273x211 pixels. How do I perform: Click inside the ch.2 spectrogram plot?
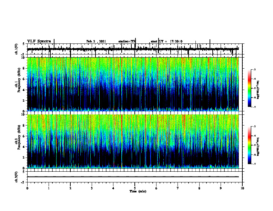tap(133, 141)
